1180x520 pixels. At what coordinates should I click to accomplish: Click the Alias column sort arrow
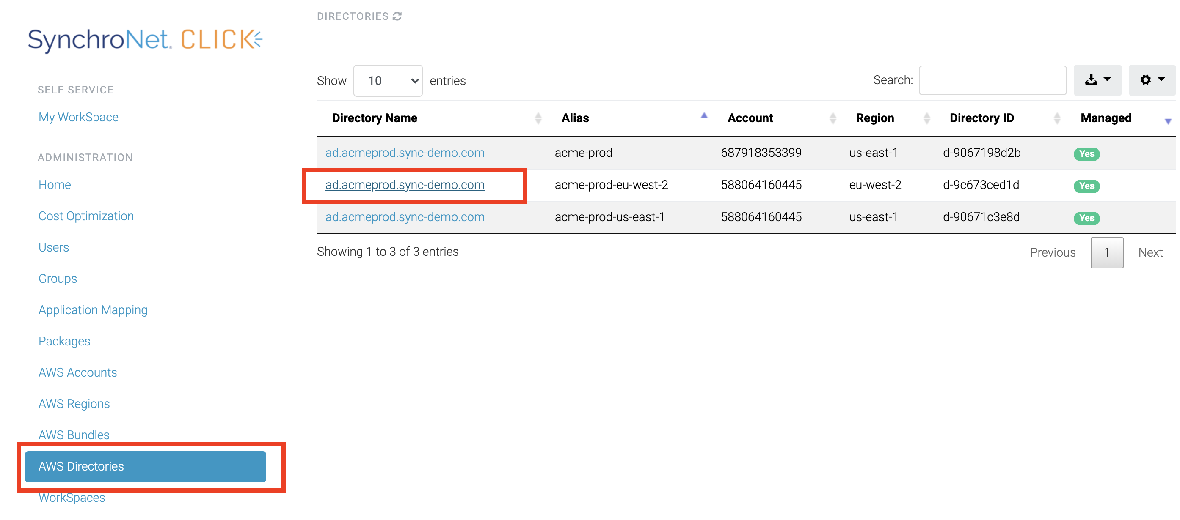[703, 116]
